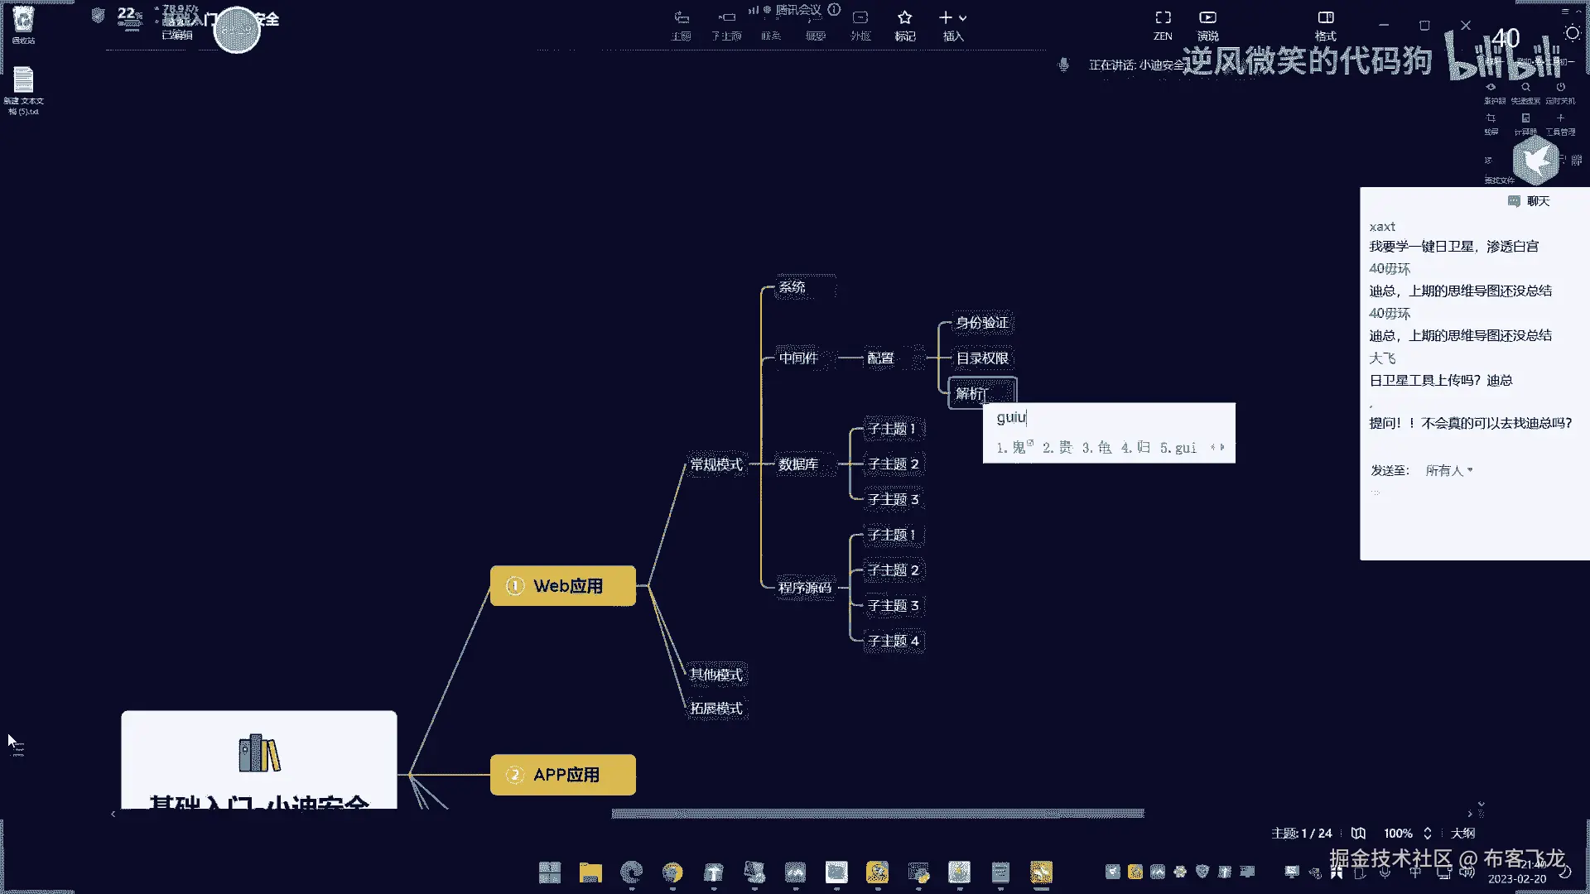Switch to 大纲 outline view

[1463, 833]
